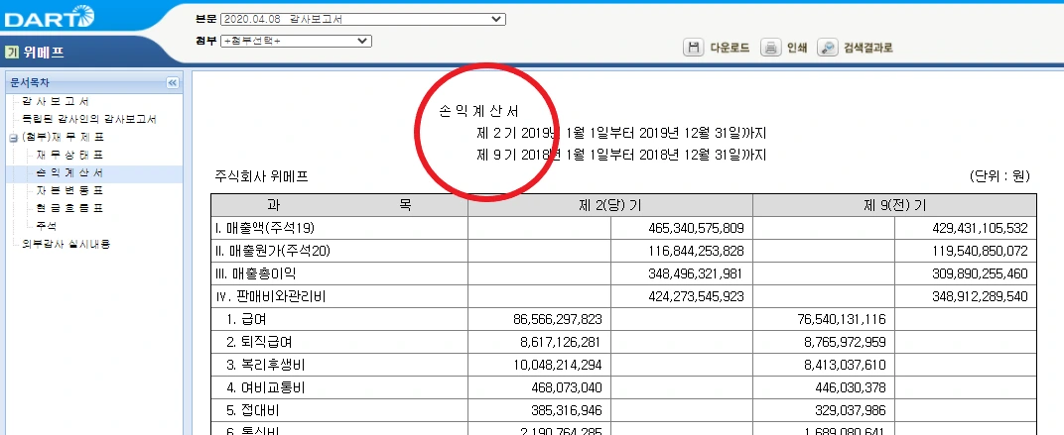Screen dimensions: 1064x435
Task: Open 감사보고서 in the document tree
Action: tap(56, 102)
